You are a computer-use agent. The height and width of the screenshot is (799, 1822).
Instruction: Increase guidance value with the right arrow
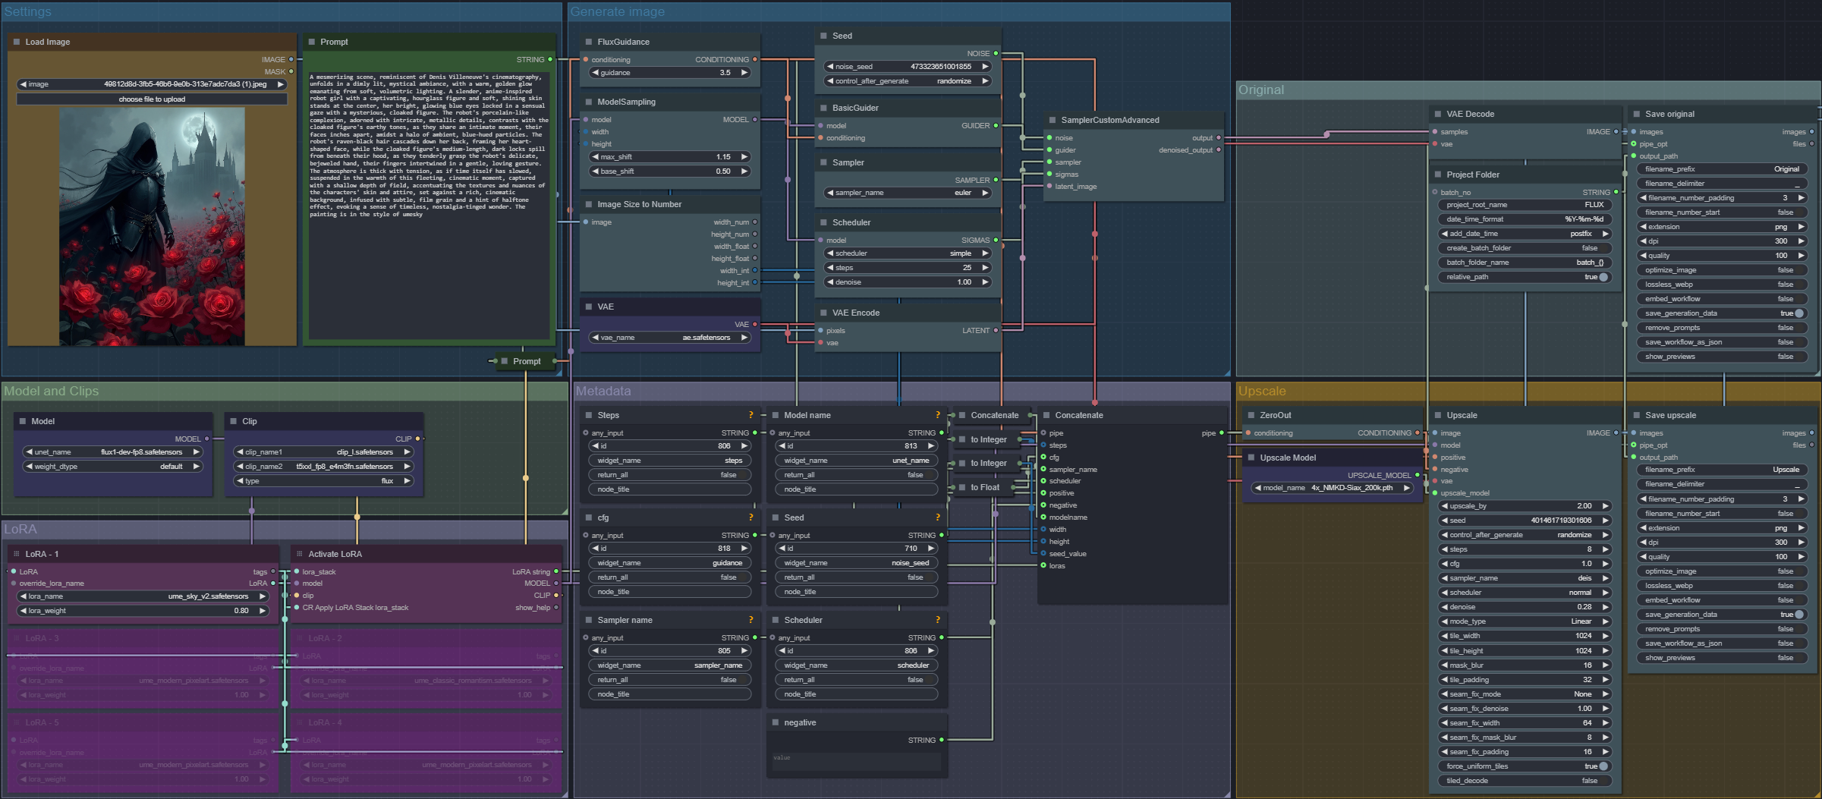[744, 73]
